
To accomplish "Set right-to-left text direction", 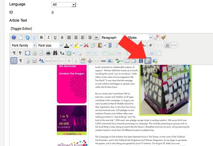I will tap(21, 53).
